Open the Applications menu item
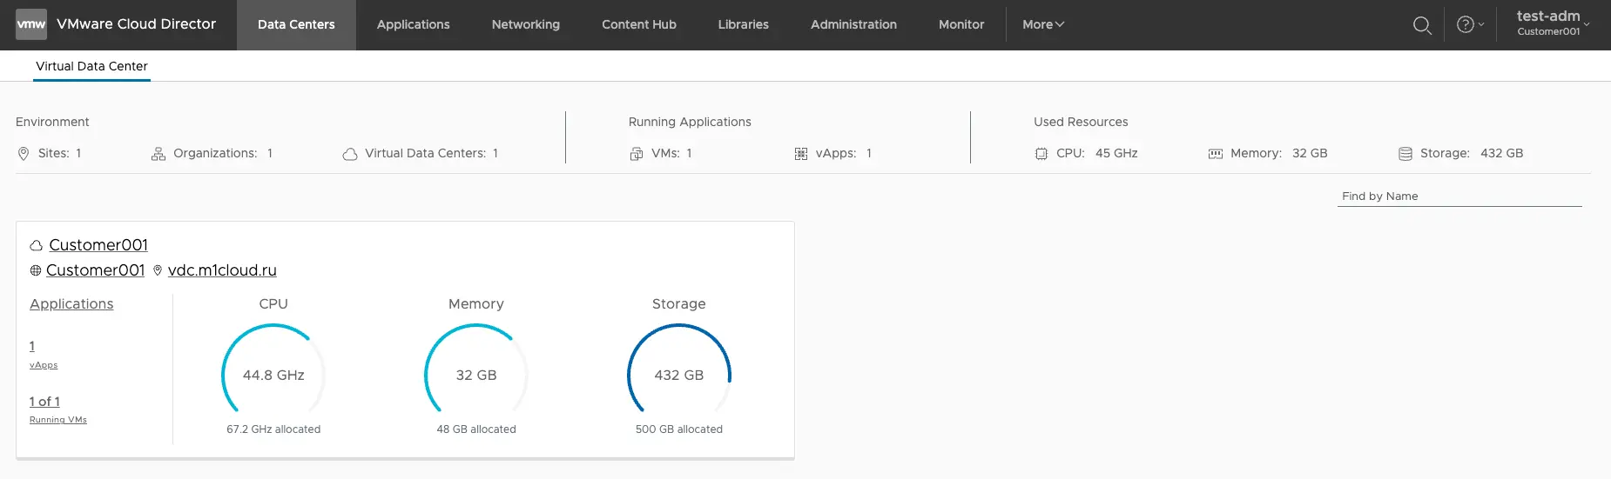Viewport: 1611px width, 479px height. point(414,24)
